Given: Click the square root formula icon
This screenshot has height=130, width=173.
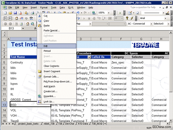Looking at the screenshot, I should (21, 18).
